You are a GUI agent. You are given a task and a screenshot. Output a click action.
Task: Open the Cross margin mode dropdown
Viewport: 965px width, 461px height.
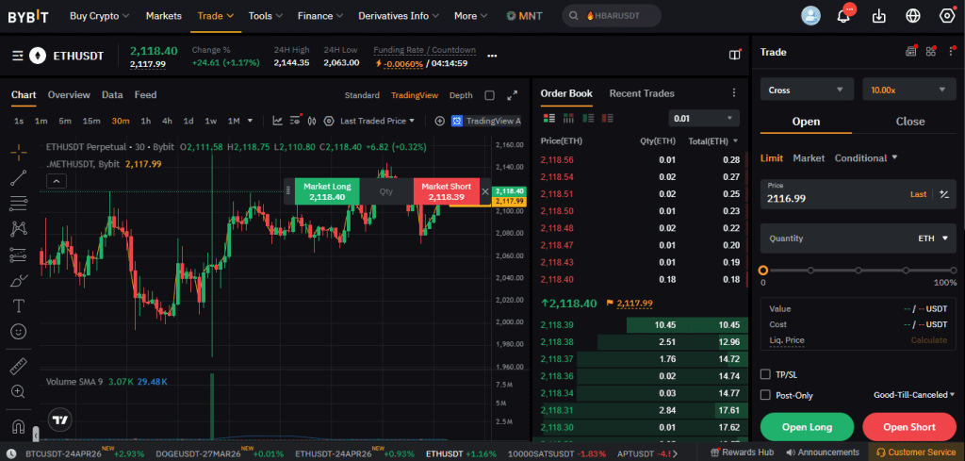[x=807, y=90]
